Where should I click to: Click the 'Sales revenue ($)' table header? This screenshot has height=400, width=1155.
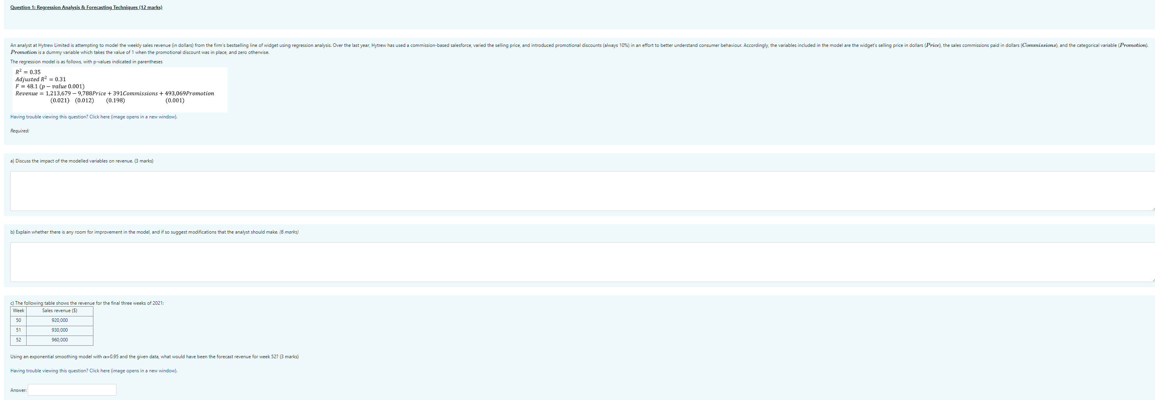[x=60, y=311]
